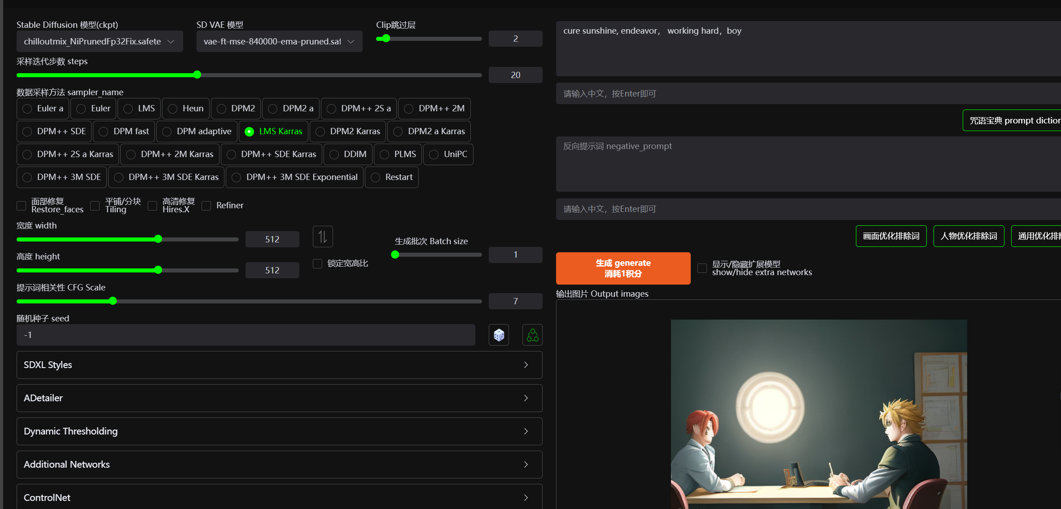This screenshot has width=1061, height=509.
Task: Click Chinese input field under negative prompt
Action: click(808, 209)
